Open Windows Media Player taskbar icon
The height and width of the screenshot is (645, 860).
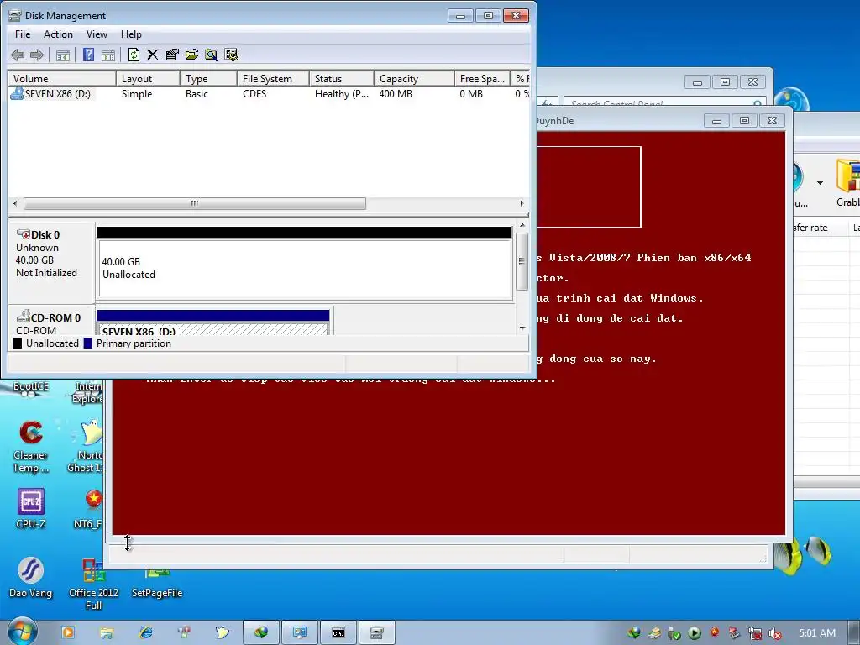[x=68, y=632]
